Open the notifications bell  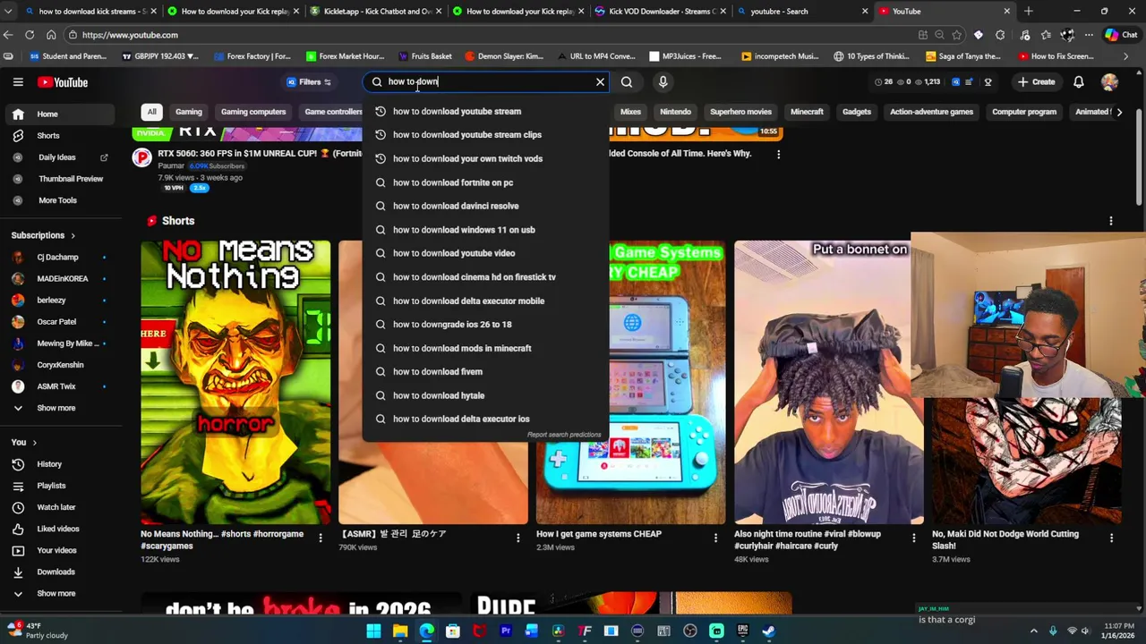[x=1079, y=82]
